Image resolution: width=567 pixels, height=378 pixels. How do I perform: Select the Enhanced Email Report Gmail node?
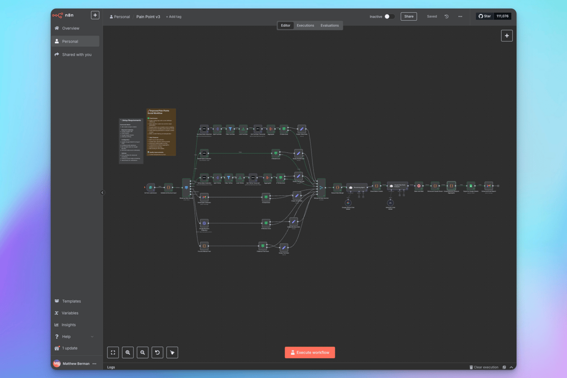(488, 186)
